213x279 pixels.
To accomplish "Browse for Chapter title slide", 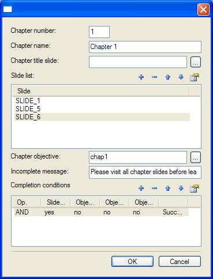I will pyautogui.click(x=196, y=62).
